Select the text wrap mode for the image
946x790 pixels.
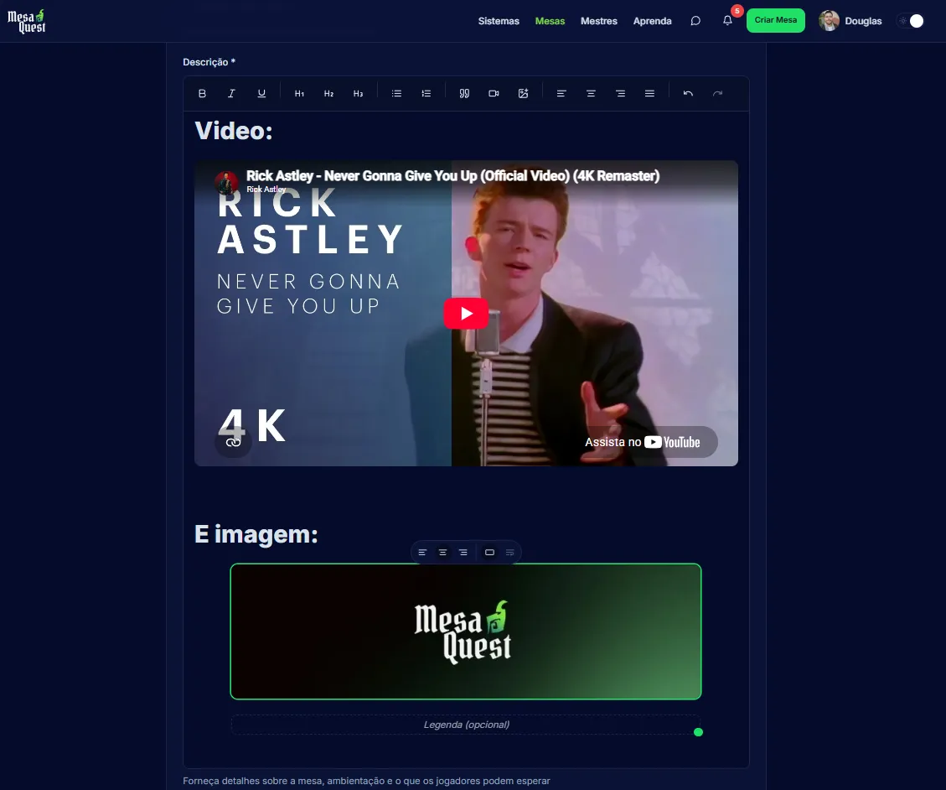(509, 553)
